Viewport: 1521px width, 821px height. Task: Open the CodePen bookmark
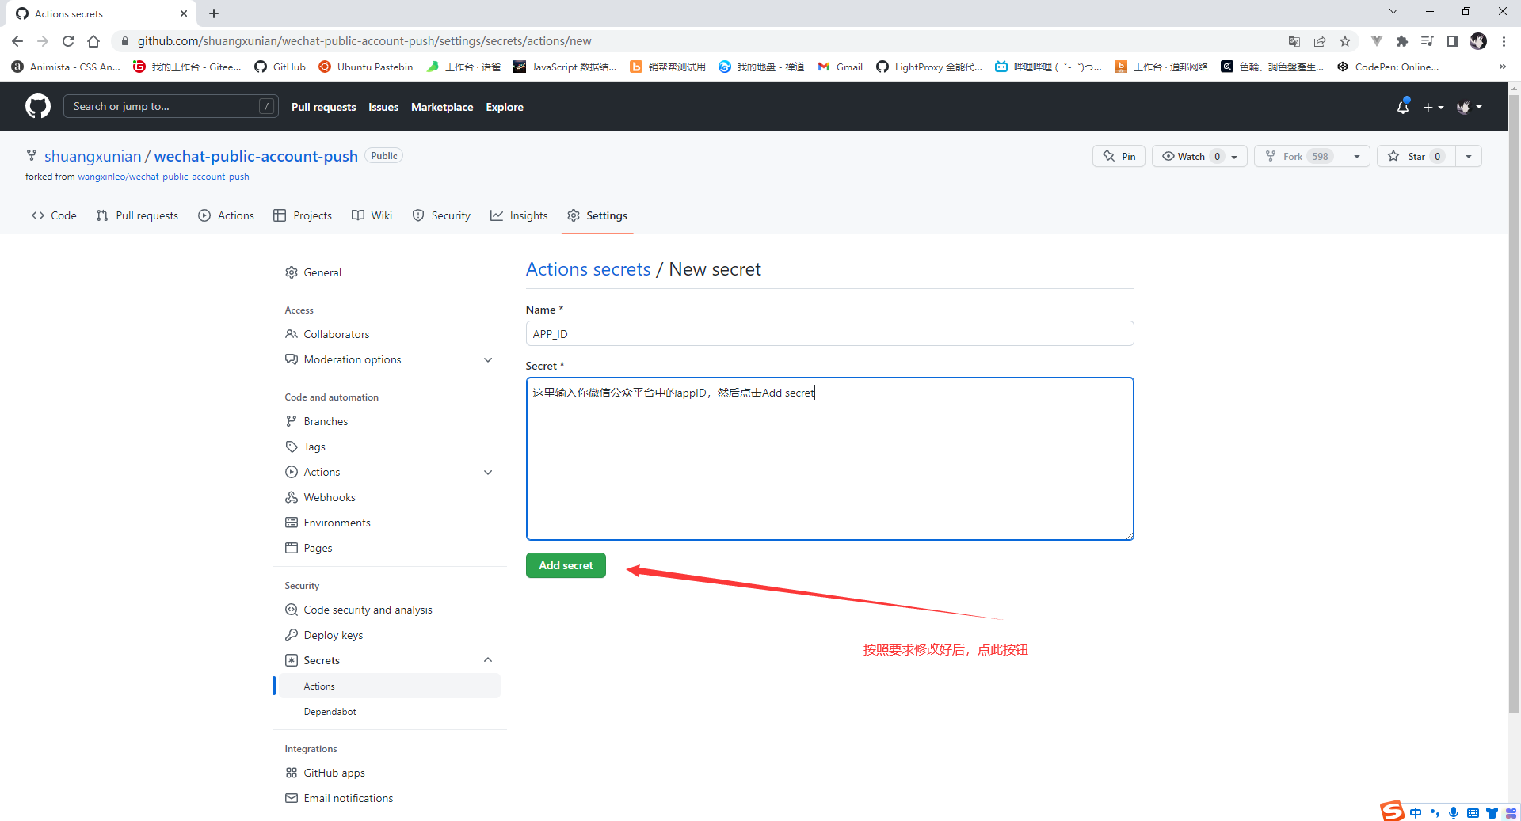click(1388, 67)
